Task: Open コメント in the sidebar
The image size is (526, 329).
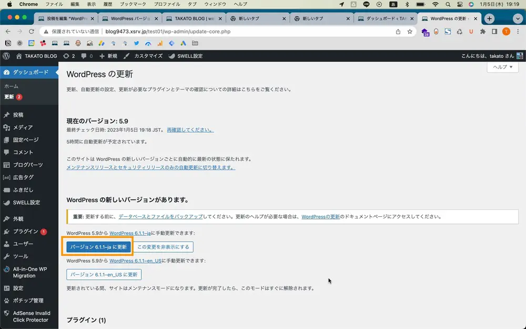Action: click(29, 152)
